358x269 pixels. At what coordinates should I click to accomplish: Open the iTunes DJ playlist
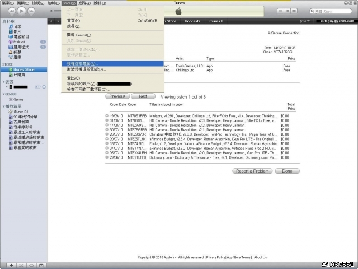click(21, 112)
